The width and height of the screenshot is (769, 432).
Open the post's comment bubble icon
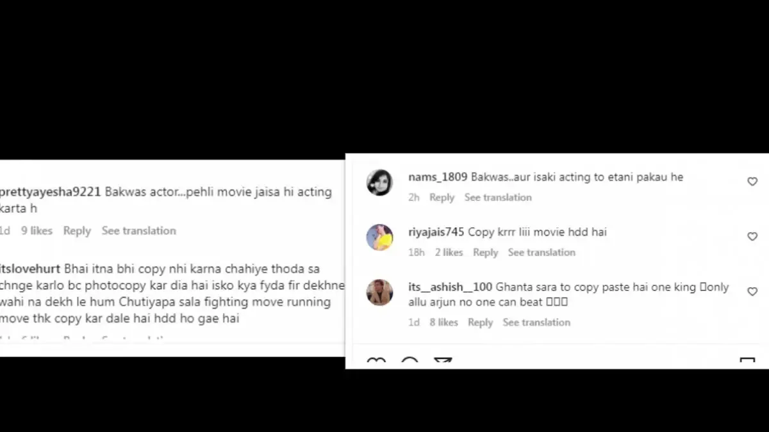point(409,363)
